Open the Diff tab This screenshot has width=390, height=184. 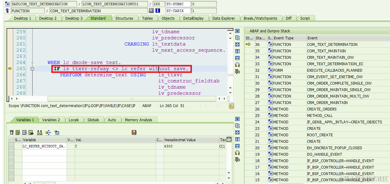coord(289,18)
